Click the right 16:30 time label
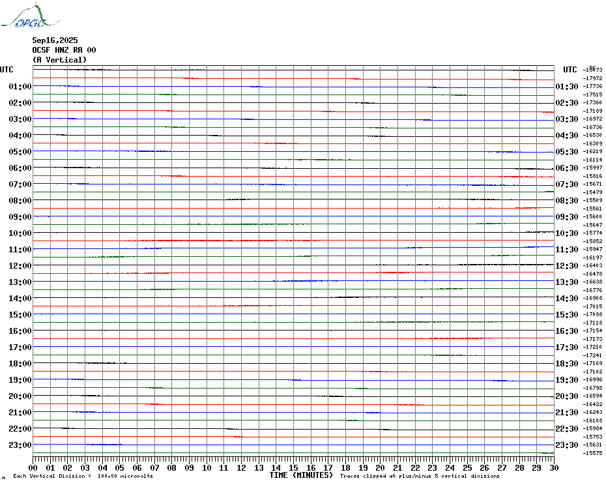 [x=567, y=331]
